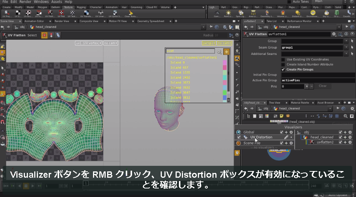This screenshot has width=356, height=197.
Task: Click the UV Quick Shade shelf icon
Action: [x=115, y=14]
